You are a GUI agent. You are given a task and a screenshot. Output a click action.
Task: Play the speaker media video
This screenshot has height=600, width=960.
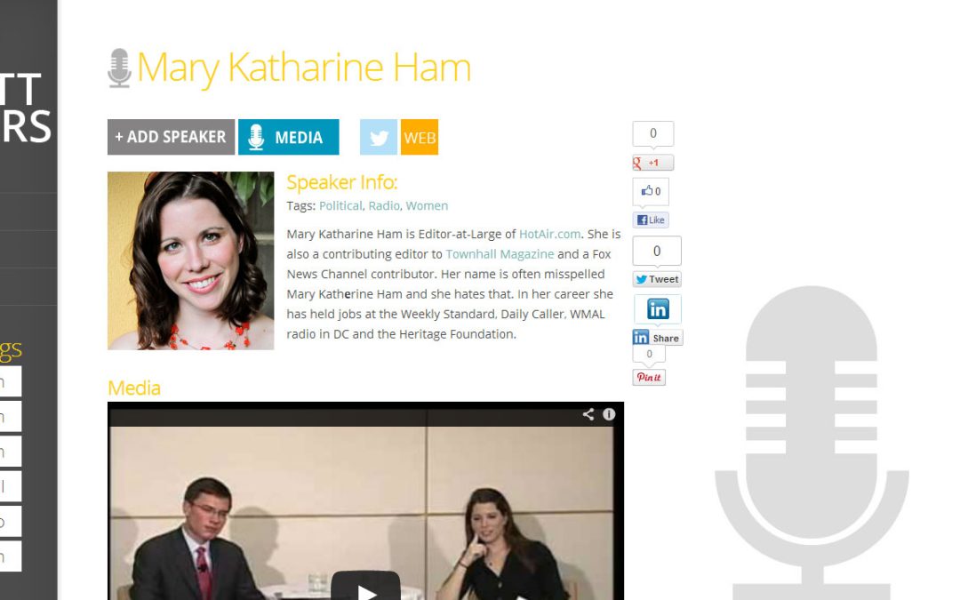click(x=365, y=588)
